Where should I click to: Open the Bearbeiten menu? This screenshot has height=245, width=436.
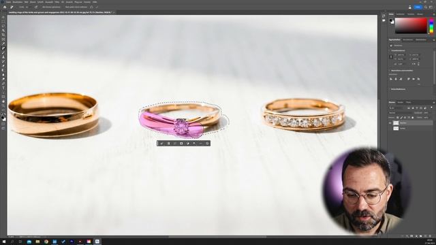pyautogui.click(x=18, y=2)
